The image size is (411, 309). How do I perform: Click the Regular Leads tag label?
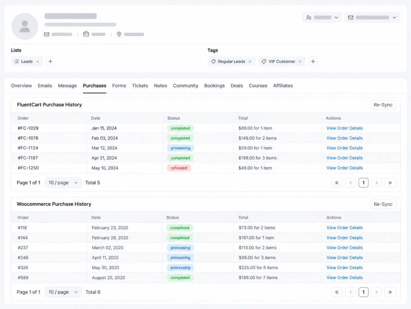(x=232, y=61)
